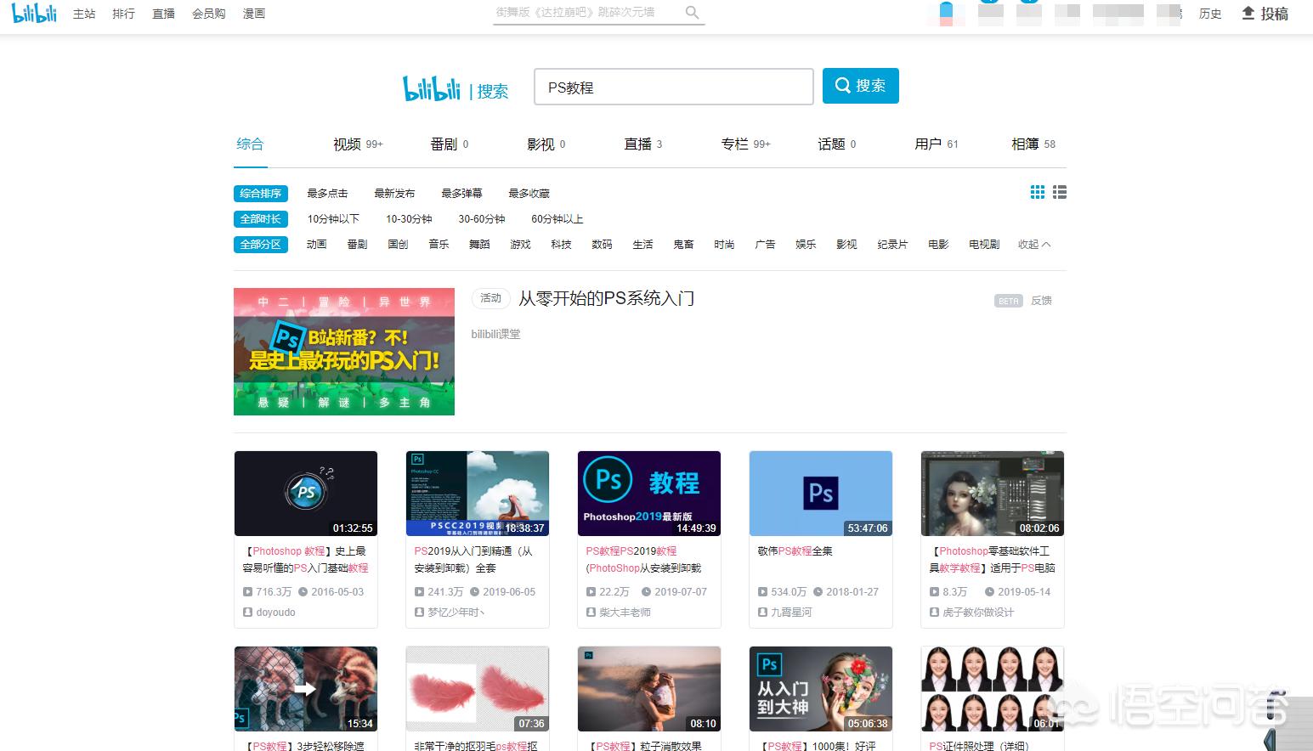
Task: Focus the PS教程 search input field
Action: point(673,87)
